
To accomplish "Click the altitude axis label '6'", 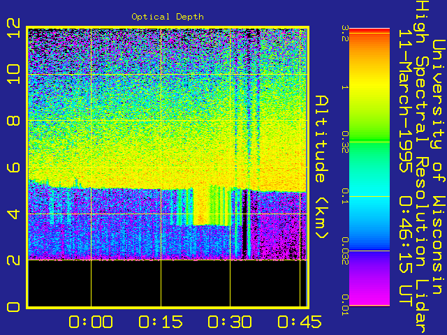I will (13, 167).
